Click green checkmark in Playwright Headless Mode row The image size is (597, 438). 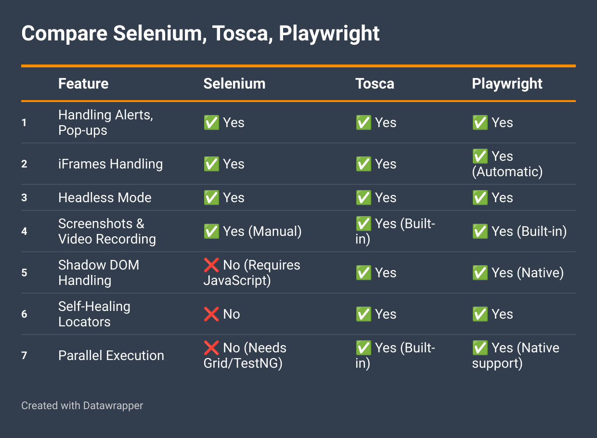[x=480, y=198]
